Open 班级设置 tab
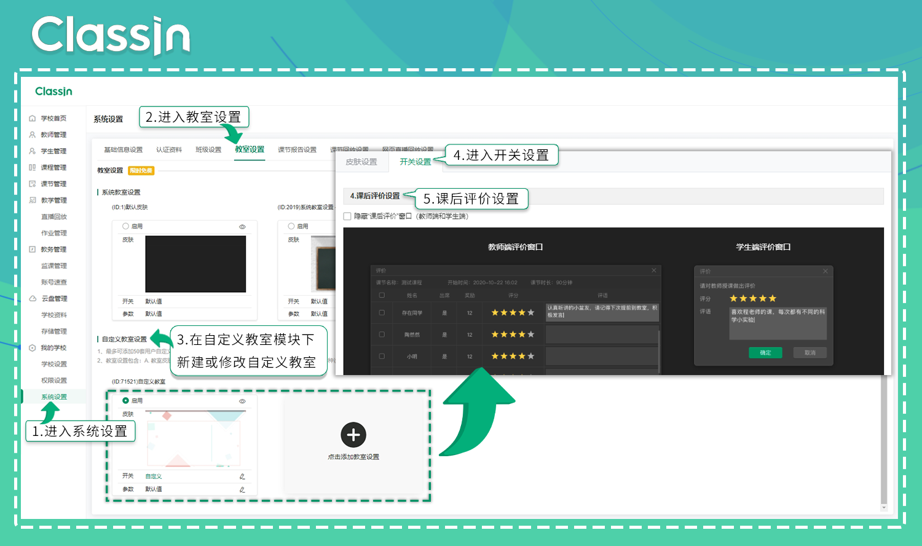 208,150
